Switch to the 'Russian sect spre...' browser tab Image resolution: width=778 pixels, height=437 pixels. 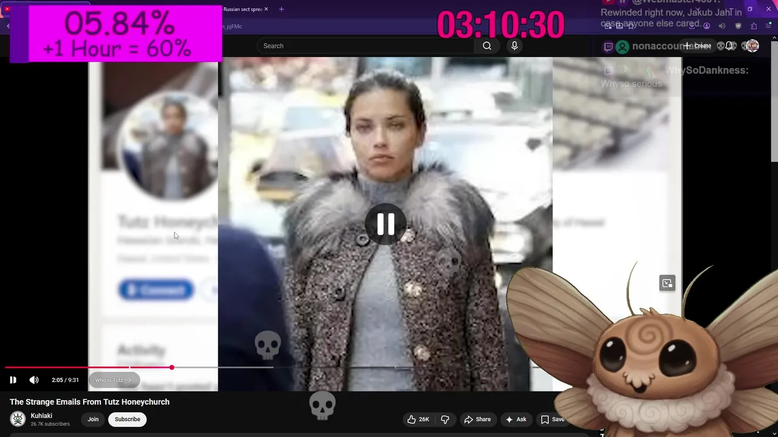(242, 9)
